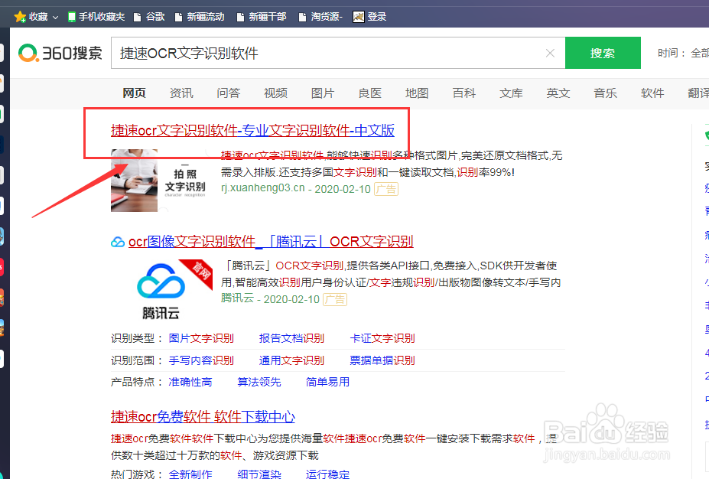Click the 广告 tag beside 腾讯云 date
This screenshot has width=709, height=479.
click(x=335, y=299)
